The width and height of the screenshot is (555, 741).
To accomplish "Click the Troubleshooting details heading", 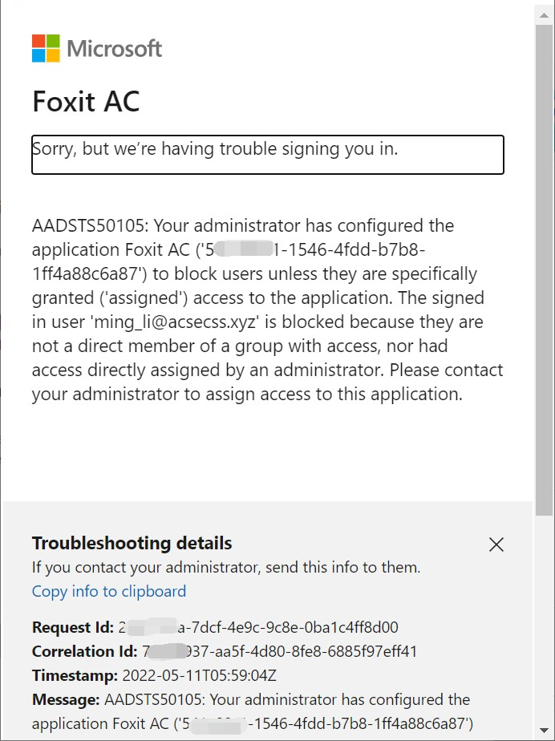I will click(x=132, y=543).
